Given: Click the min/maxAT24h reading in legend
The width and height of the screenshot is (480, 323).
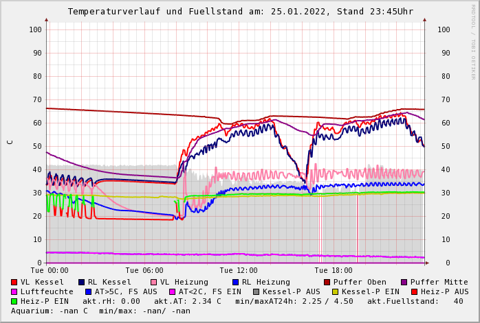Looking at the screenshot, I should point(296,301).
